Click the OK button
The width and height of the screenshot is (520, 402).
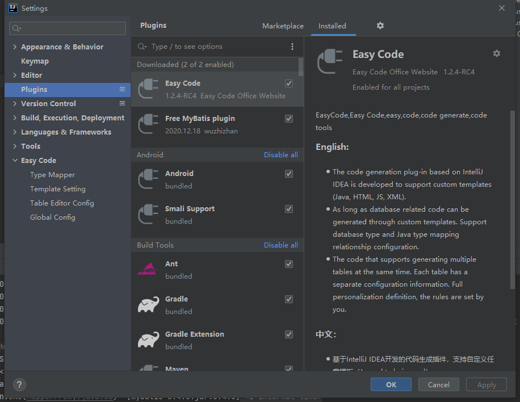391,385
